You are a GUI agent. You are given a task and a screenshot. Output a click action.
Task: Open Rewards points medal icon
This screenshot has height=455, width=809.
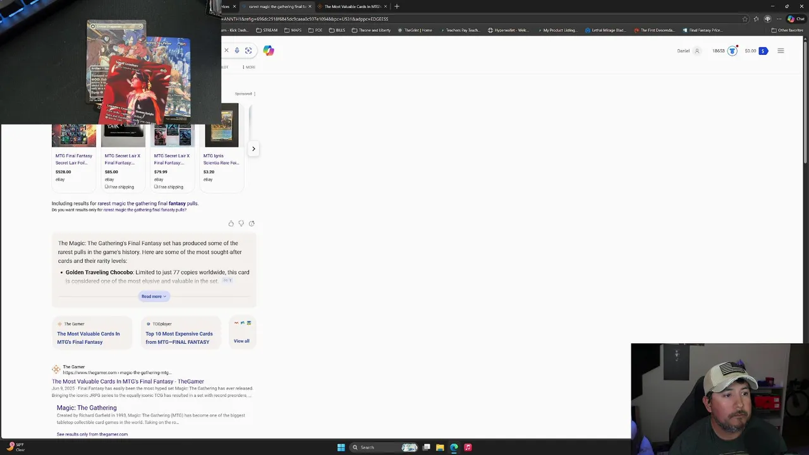pyautogui.click(x=732, y=51)
